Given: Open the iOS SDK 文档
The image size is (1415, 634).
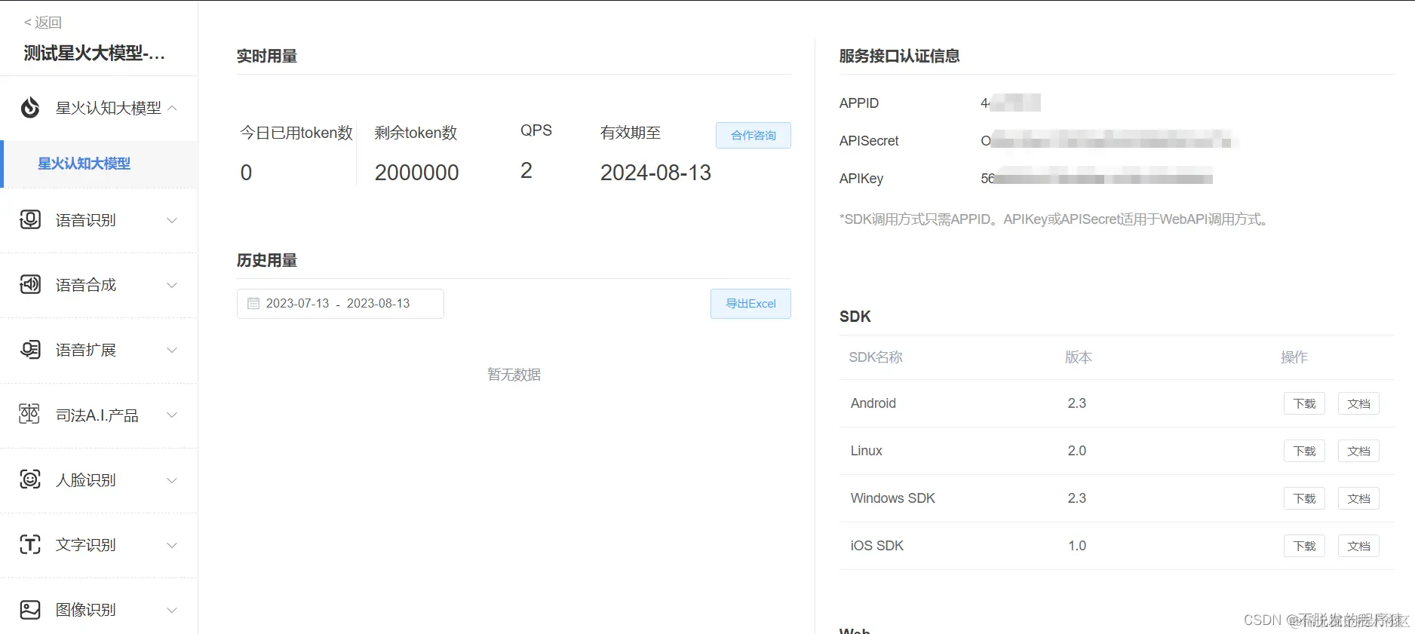Looking at the screenshot, I should coord(1358,546).
